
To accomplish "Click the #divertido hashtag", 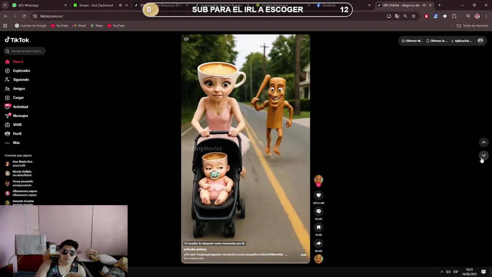I will tap(276, 255).
